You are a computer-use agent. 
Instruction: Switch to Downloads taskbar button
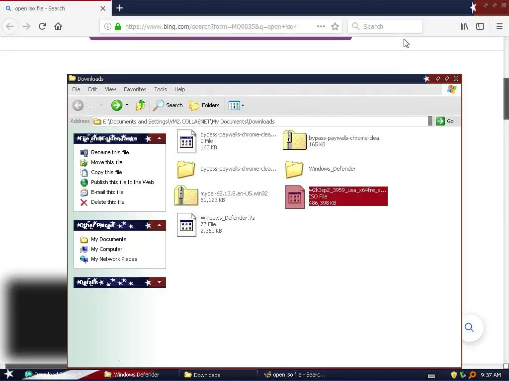tap(218, 375)
